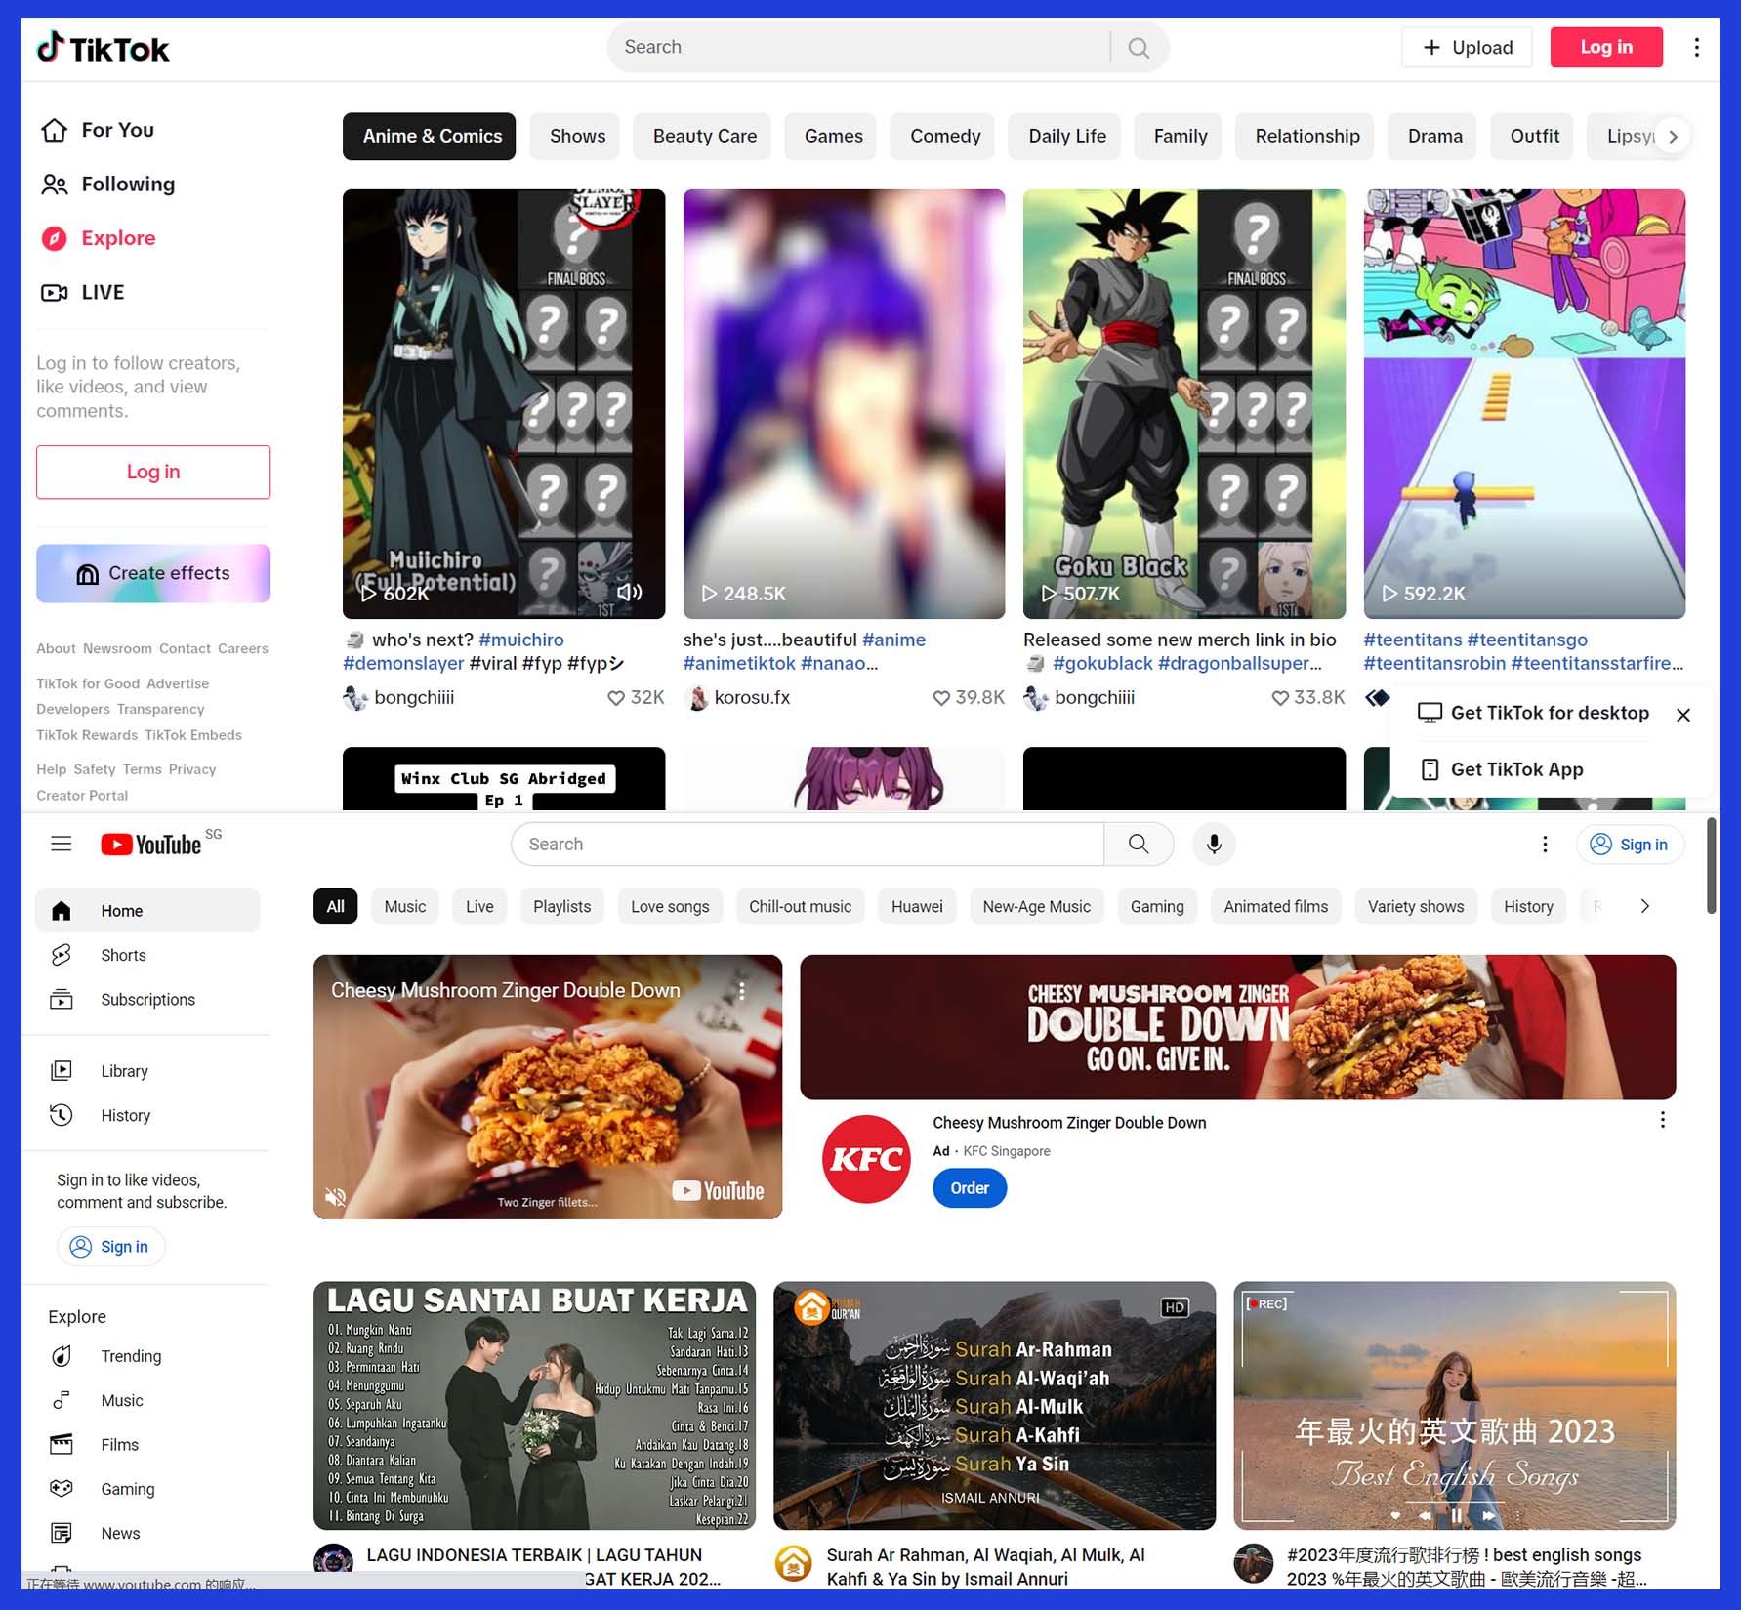The height and width of the screenshot is (1610, 1741).
Task: Click KFC ad Order button
Action: 970,1188
